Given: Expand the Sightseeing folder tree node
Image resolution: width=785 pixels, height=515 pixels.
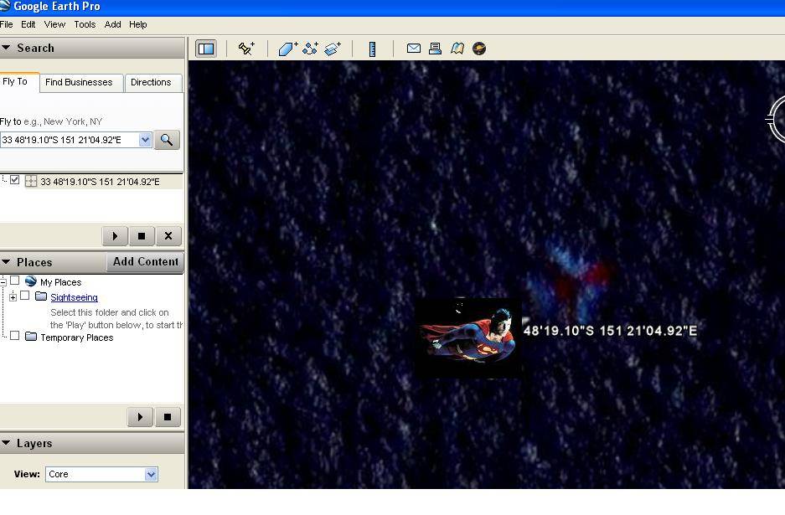Looking at the screenshot, I should pos(13,296).
